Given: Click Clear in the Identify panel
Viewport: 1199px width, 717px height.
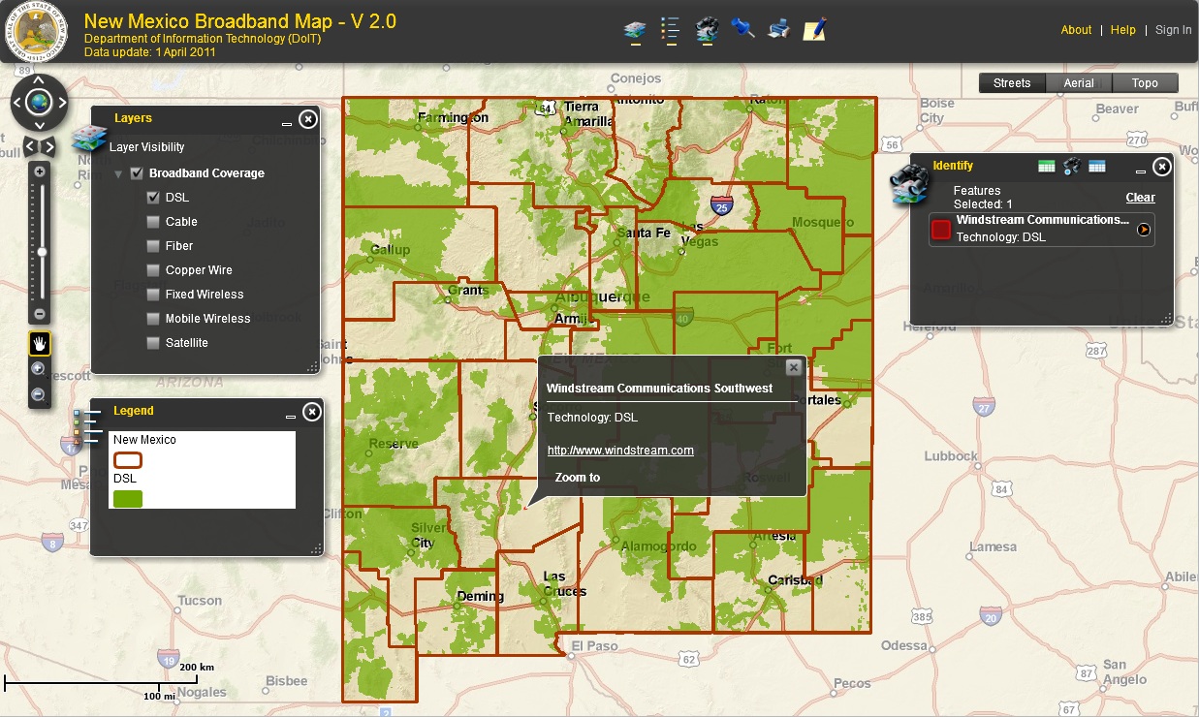Looking at the screenshot, I should 1140,197.
